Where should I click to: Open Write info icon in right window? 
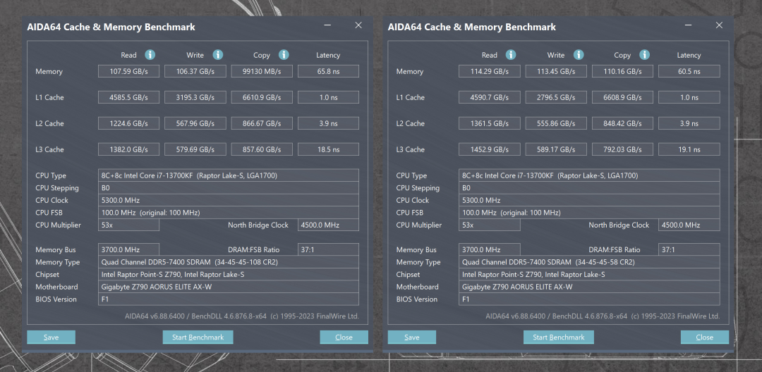tap(579, 55)
